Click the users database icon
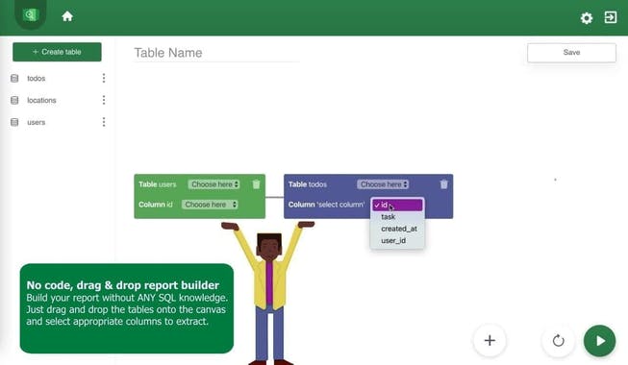This screenshot has height=365, width=628. (x=14, y=122)
